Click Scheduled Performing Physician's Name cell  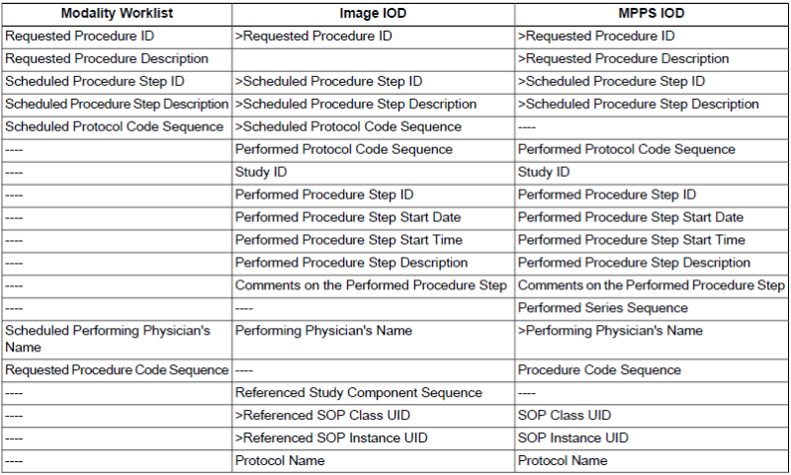click(108, 339)
